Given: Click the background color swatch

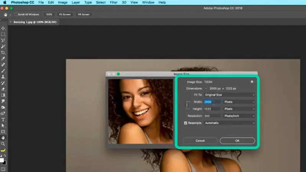Looking at the screenshot, I should [x=5, y=163].
